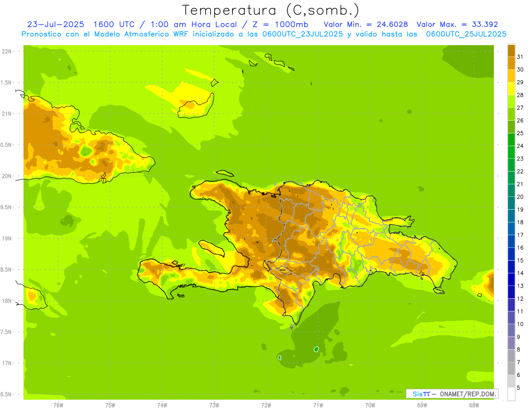
Task: Click the '68W' longitude label
Action: [474, 405]
